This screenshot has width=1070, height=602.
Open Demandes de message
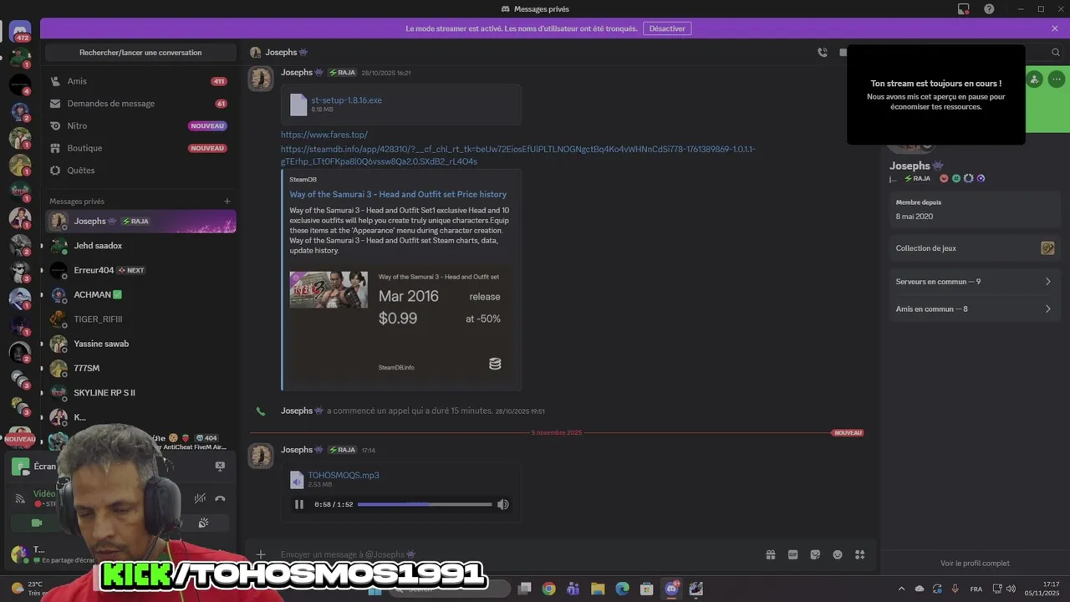click(140, 104)
